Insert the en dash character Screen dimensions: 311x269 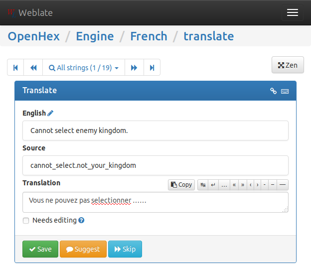tap(273, 185)
